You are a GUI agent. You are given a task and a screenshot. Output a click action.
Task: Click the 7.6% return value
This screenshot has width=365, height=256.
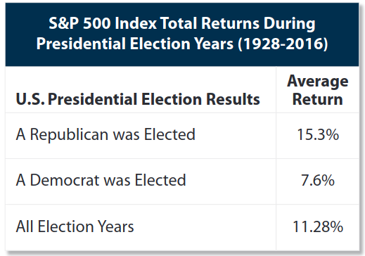coord(318,181)
